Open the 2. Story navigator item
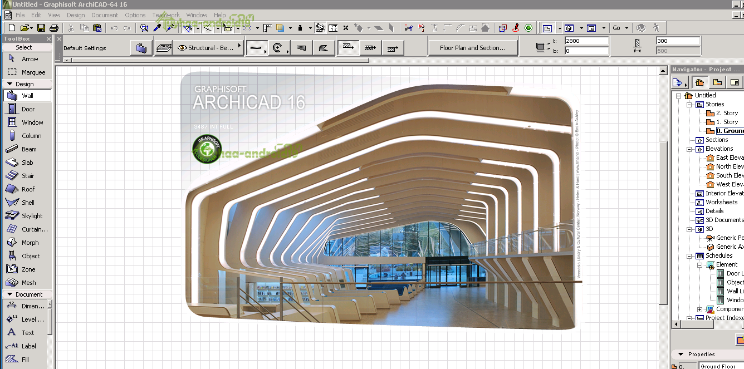The width and height of the screenshot is (744, 369). tap(727, 113)
